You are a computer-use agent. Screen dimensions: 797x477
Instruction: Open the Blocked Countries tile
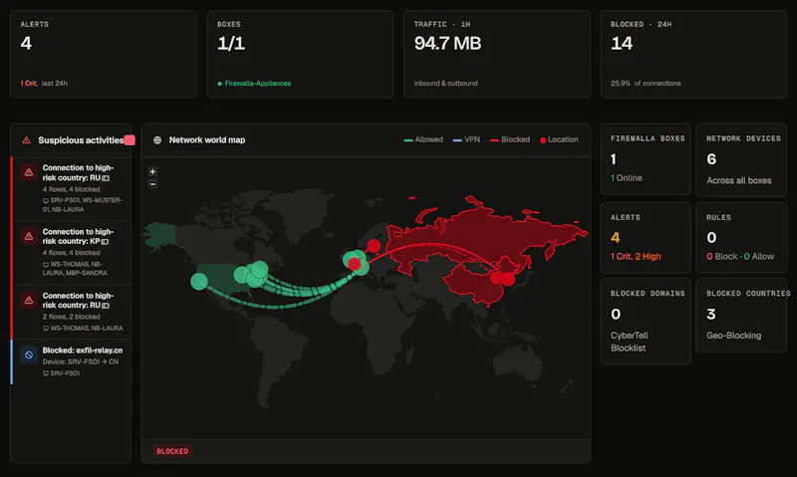tap(741, 315)
